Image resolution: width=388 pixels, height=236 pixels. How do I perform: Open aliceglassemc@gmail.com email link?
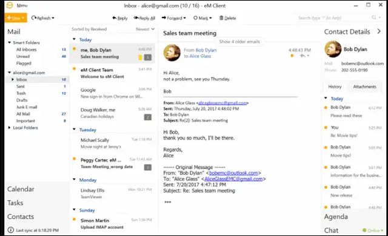coord(222,103)
